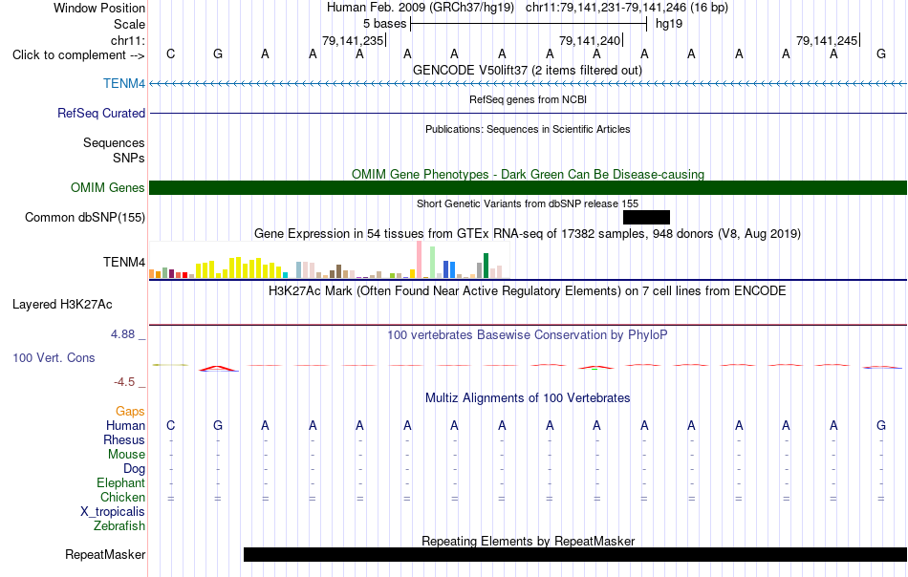908x577 pixels.
Task: Click the 'chr11:79,141,231-79,141,246 (16 bp)' position text
Action: coord(627,8)
